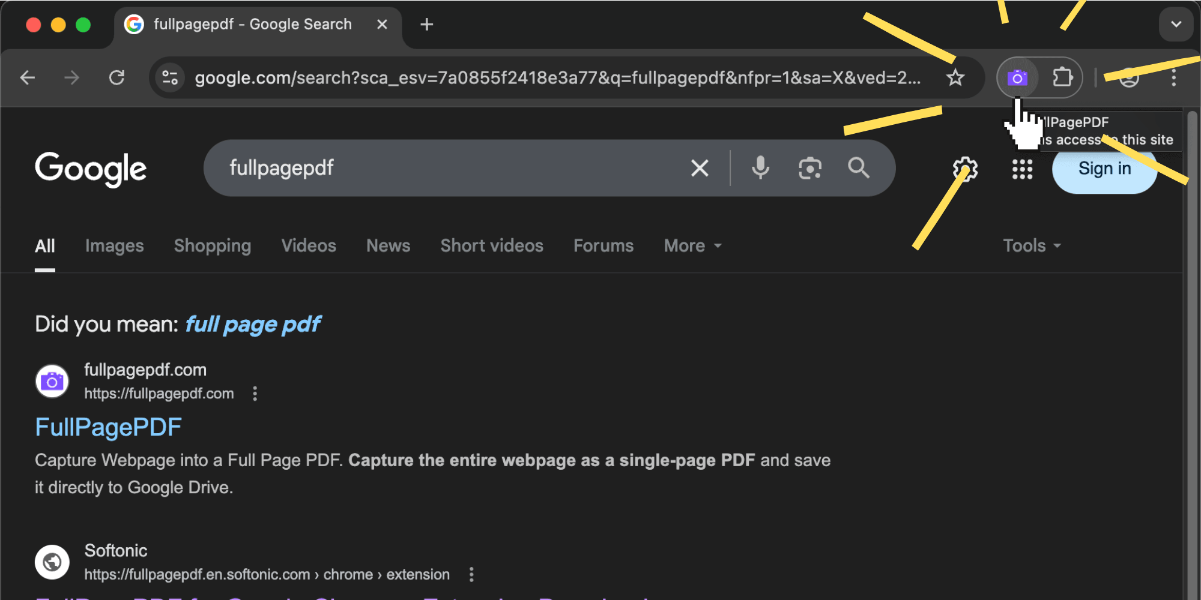Start a voice search with microphone
Image resolution: width=1201 pixels, height=600 pixels.
click(x=760, y=168)
